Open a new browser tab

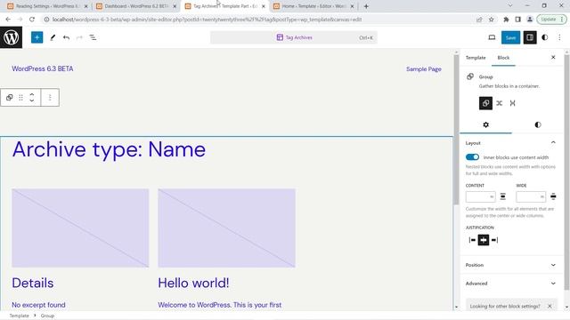point(366,6)
